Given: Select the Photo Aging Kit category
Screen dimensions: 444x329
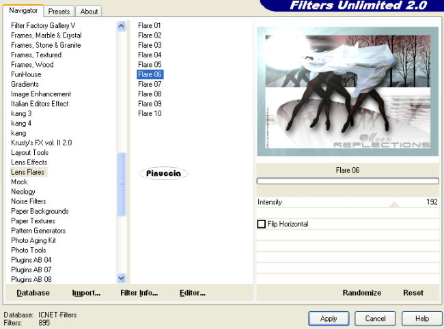Looking at the screenshot, I should (33, 240).
